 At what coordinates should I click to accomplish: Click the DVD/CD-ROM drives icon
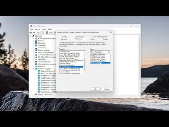(x=36, y=53)
